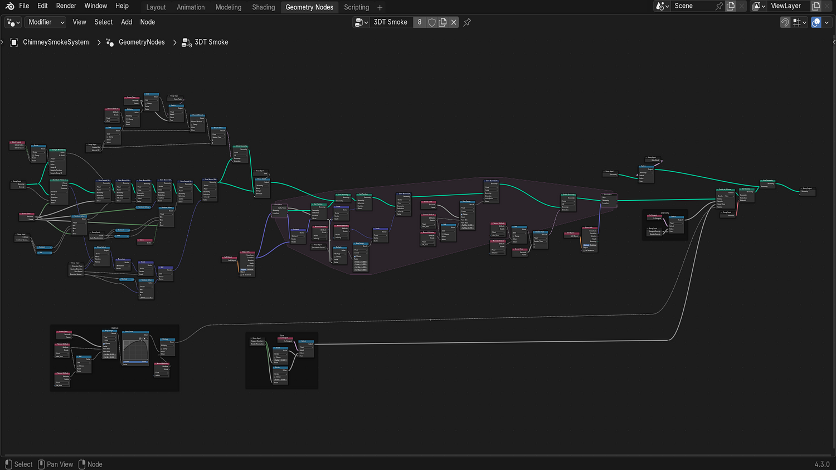The height and width of the screenshot is (470, 836).
Task: Switch to the Animation workspace tab
Action: [191, 7]
